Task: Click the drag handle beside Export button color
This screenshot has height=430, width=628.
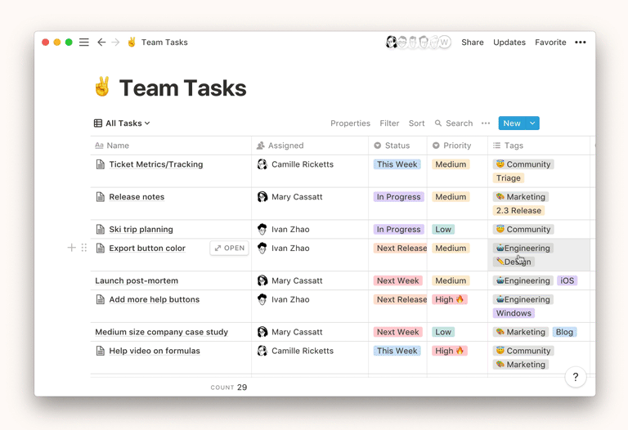Action: (83, 248)
